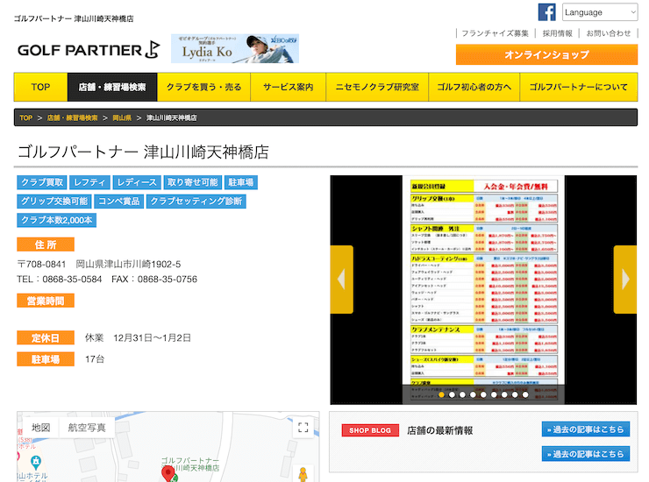The height and width of the screenshot is (482, 649).
Task: Click the オンラインショップ button
Action: tap(546, 54)
